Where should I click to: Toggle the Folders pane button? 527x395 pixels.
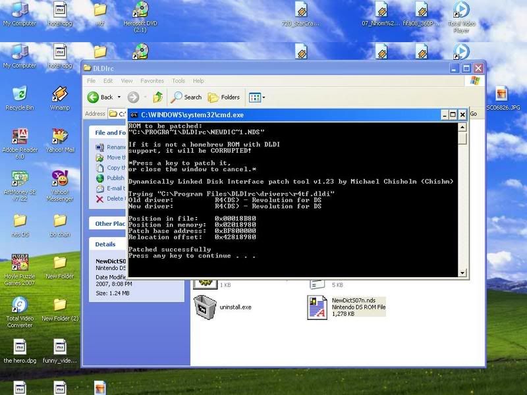tap(224, 97)
